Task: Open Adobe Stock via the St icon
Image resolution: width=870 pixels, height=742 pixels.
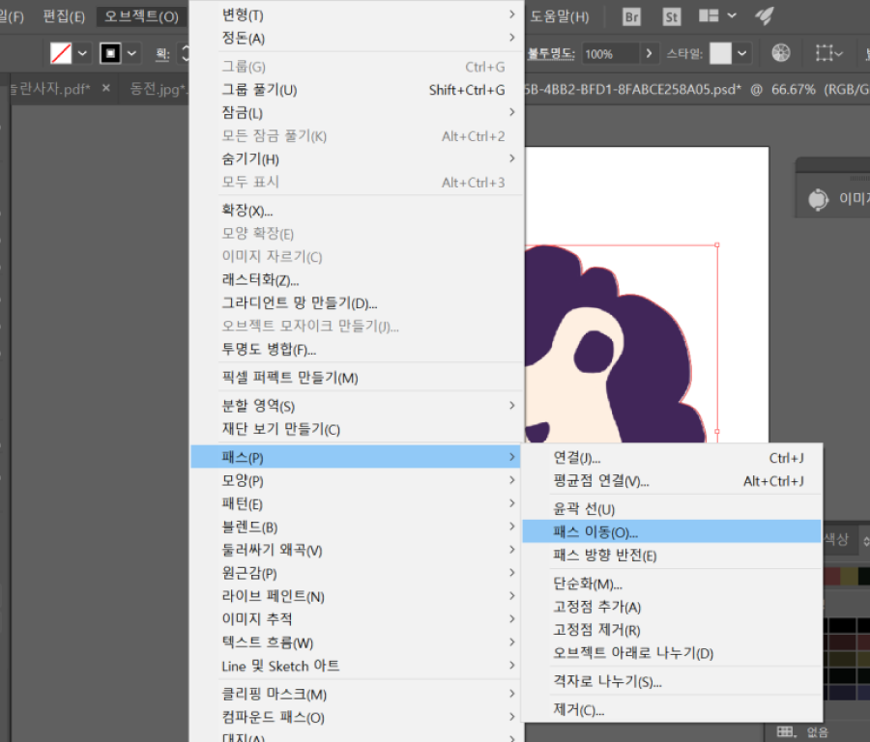Action: pos(671,16)
